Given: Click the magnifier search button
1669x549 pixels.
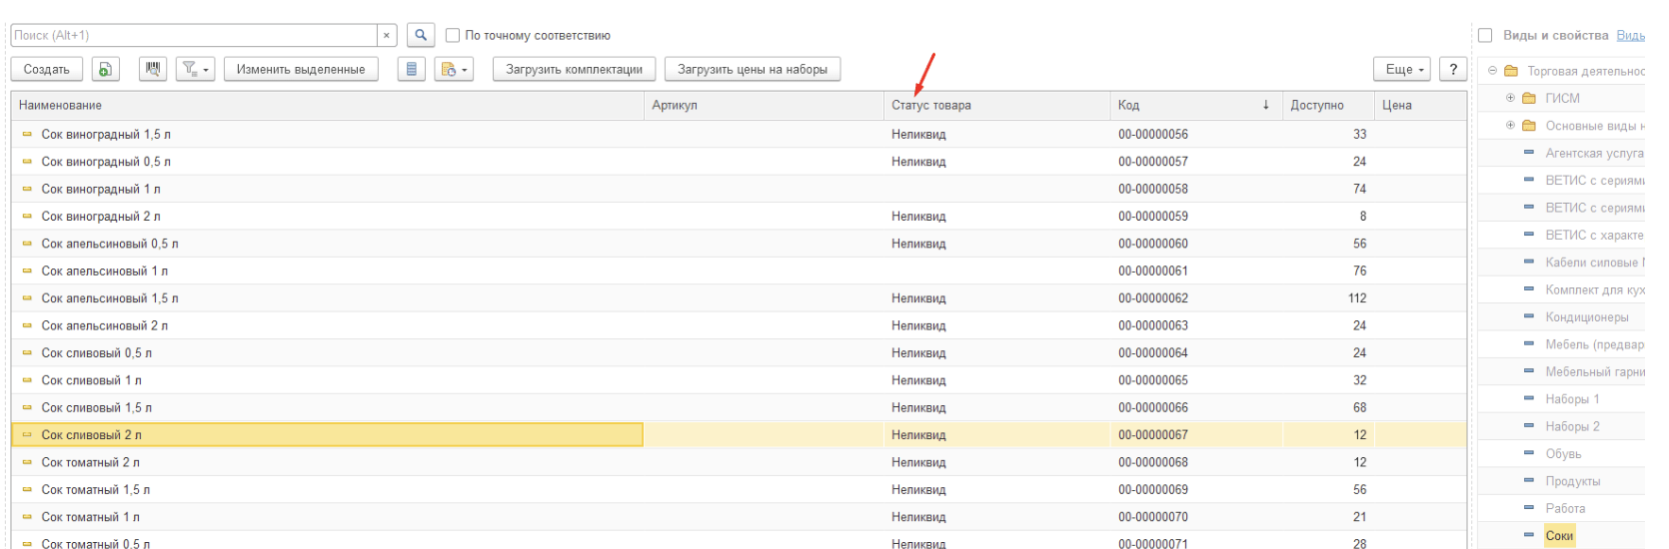Looking at the screenshot, I should (x=421, y=35).
